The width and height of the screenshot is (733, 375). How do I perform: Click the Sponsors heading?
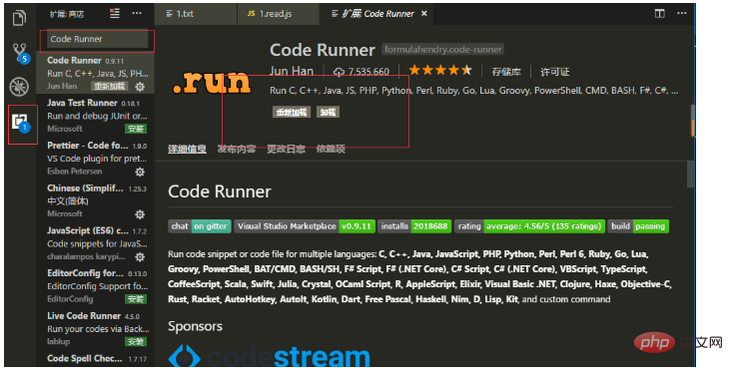pos(195,326)
